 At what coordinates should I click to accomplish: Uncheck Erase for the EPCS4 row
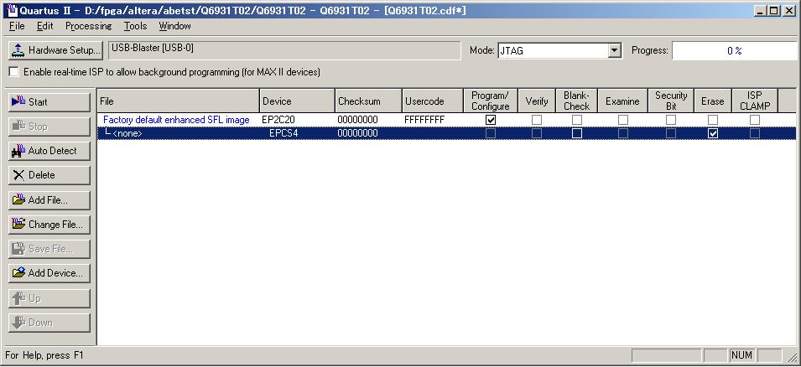coord(713,133)
